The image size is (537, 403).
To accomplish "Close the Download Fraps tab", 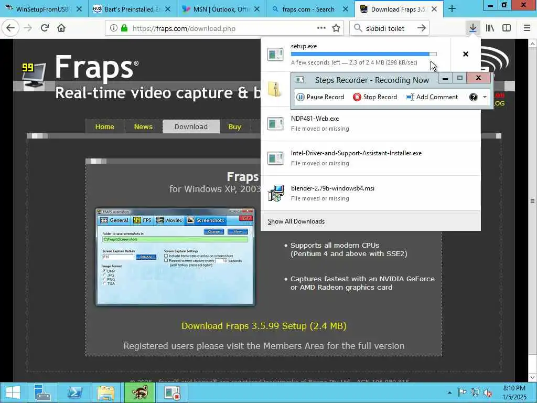I will click(x=434, y=9).
